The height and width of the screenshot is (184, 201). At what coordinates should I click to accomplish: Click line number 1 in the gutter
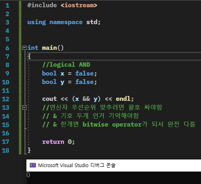(x=7, y=6)
